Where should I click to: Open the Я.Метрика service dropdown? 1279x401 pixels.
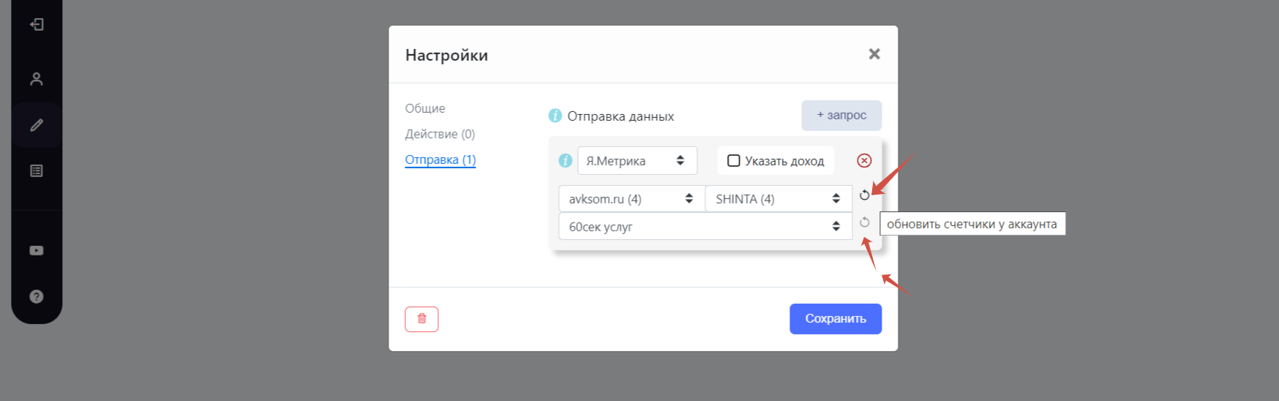(x=637, y=161)
